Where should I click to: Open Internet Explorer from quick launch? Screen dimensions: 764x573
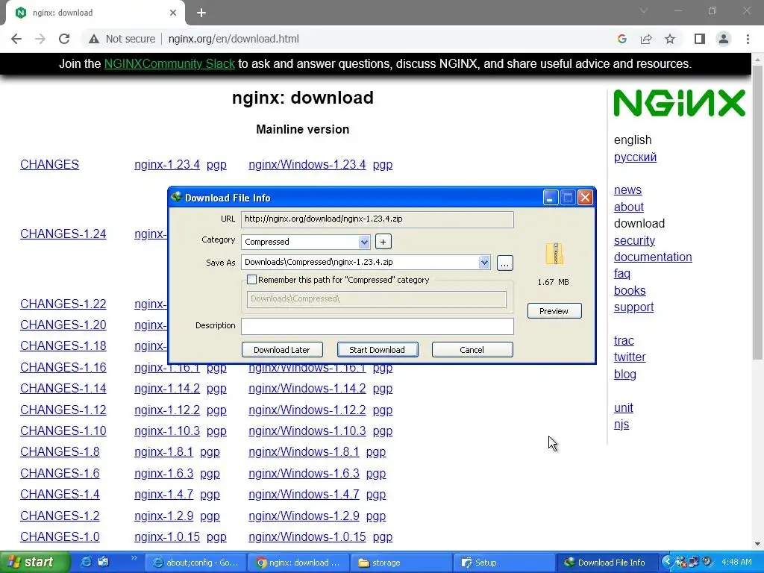[86, 563]
